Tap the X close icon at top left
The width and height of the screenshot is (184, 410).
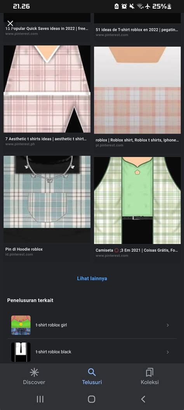[x=10, y=23]
